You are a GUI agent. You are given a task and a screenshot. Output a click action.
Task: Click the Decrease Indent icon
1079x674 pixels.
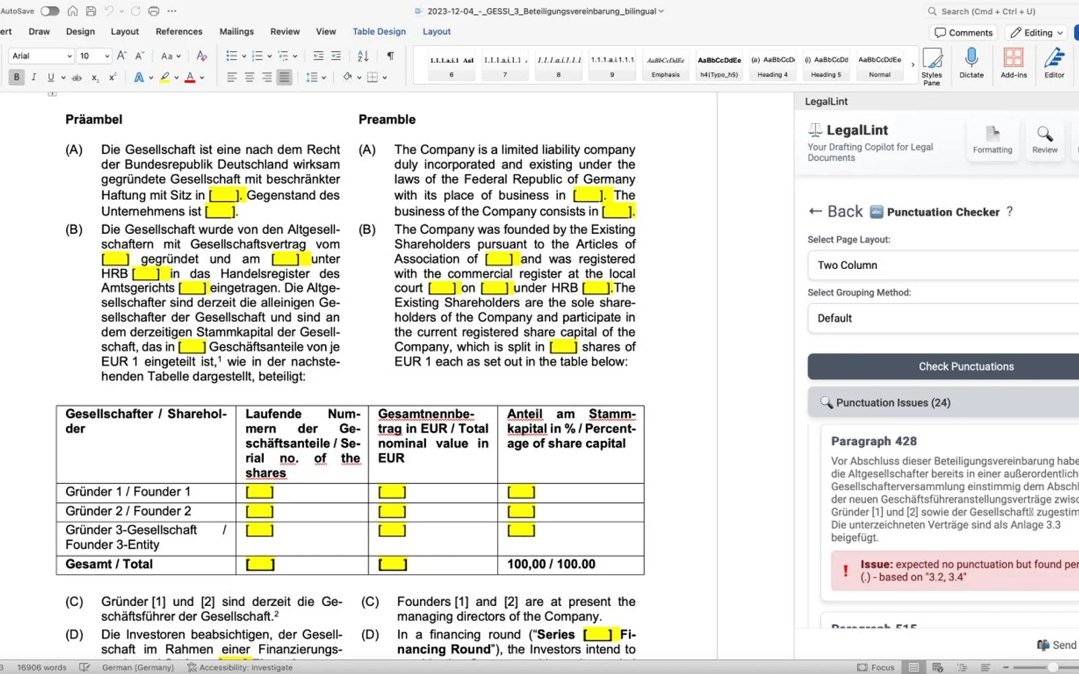pos(318,56)
